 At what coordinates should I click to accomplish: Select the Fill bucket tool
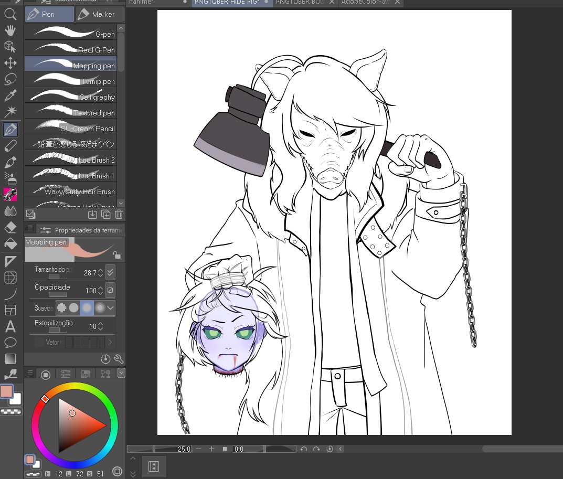10,243
